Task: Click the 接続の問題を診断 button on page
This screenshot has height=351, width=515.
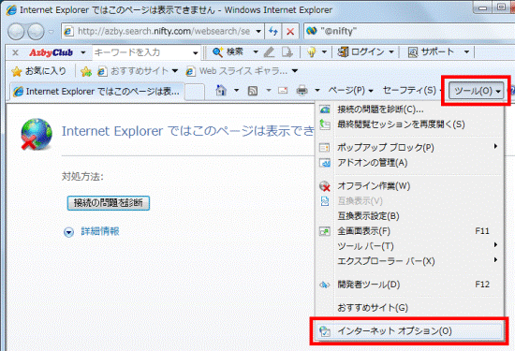Action: point(109,203)
